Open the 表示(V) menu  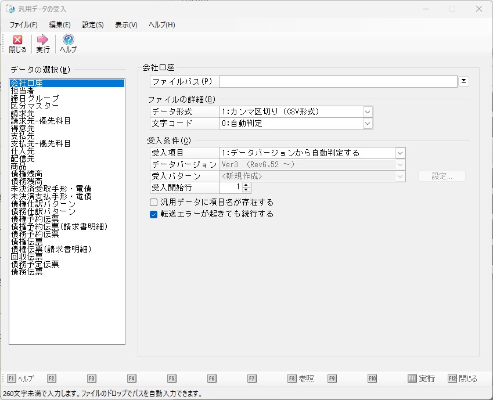click(x=126, y=25)
